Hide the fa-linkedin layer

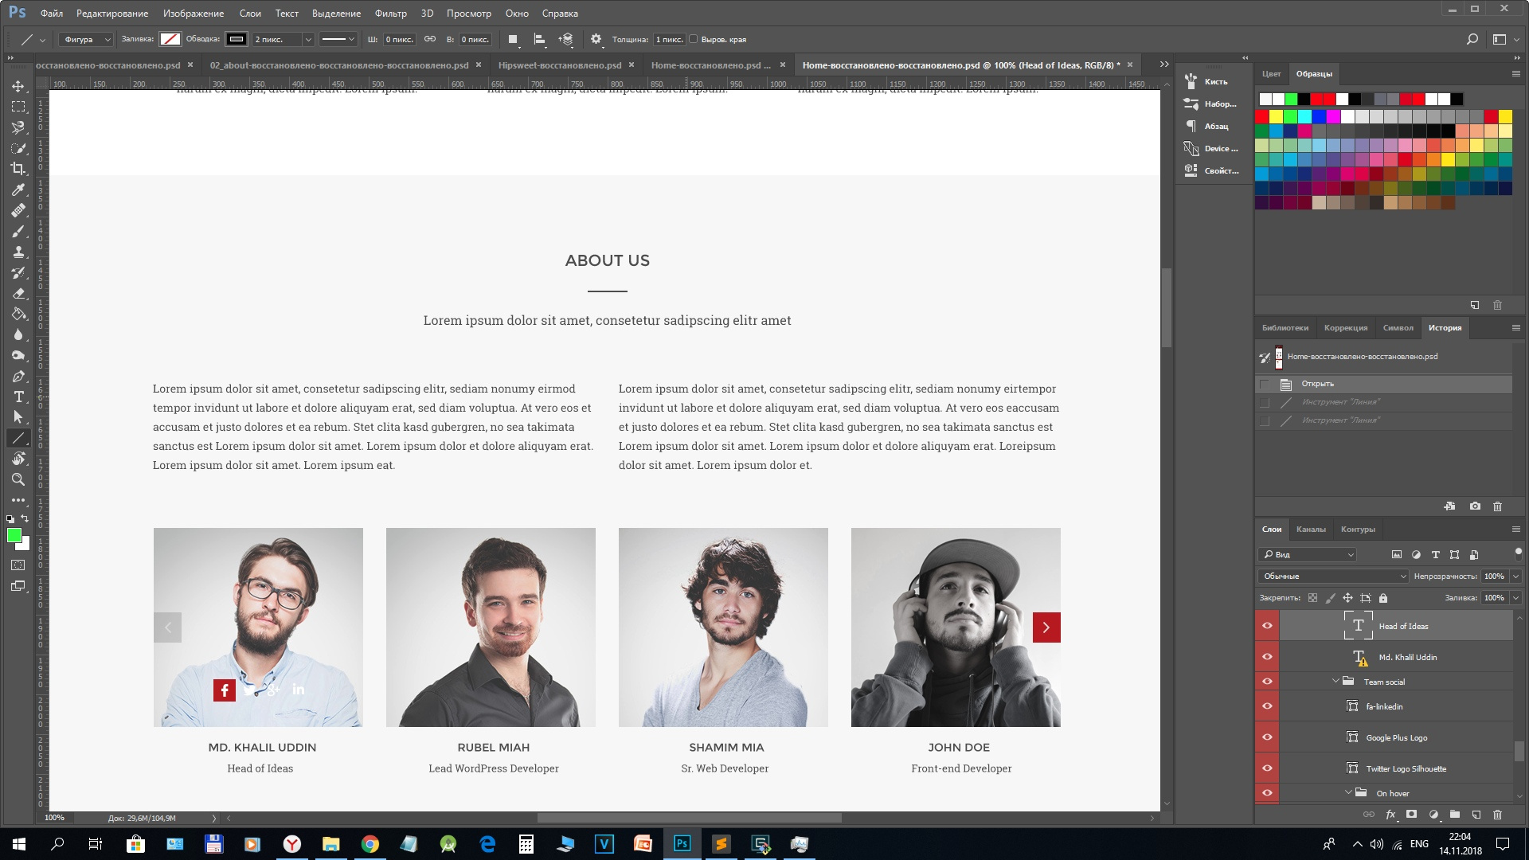pos(1267,706)
